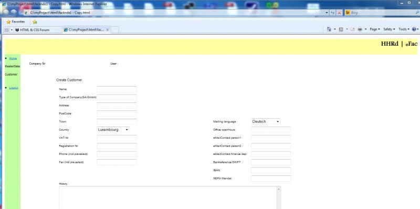Click the red Stop loading icon
This screenshot has height=209, width=420.
339,13
